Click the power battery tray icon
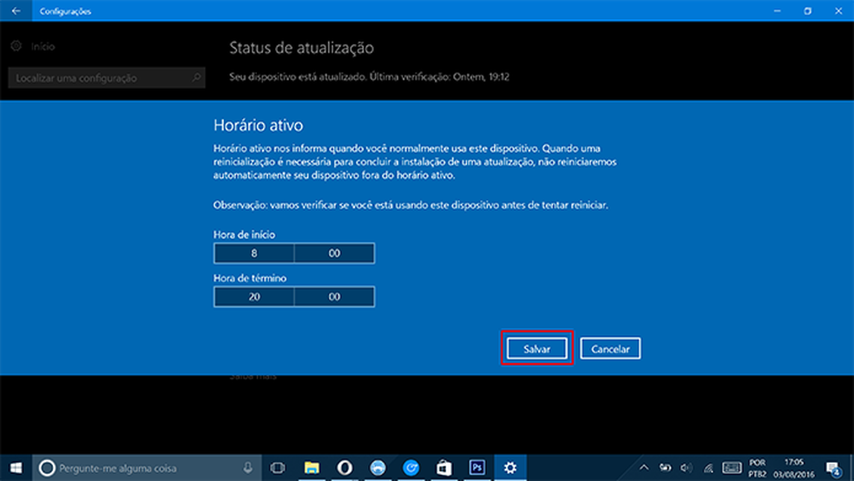854x481 pixels. (x=665, y=467)
